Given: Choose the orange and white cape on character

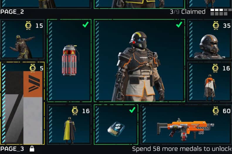Looking at the screenshot, I should [x=210, y=82].
